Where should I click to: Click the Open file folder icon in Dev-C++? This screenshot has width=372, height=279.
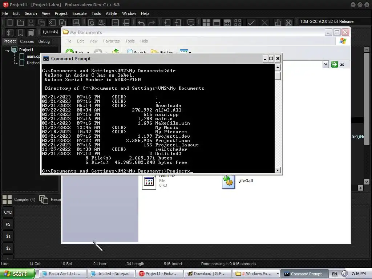(20, 23)
